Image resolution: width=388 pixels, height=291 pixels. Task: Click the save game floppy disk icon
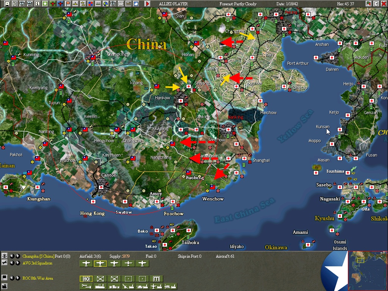7,3
